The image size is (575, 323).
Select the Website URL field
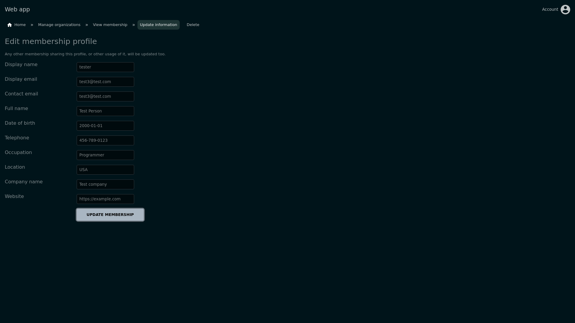[x=105, y=199]
